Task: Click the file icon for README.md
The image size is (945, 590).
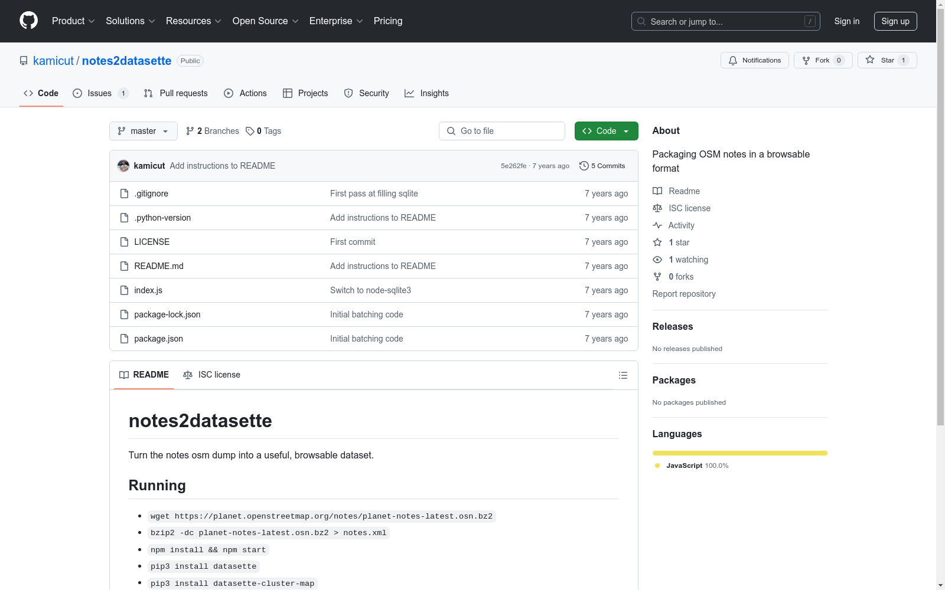Action: point(124,266)
